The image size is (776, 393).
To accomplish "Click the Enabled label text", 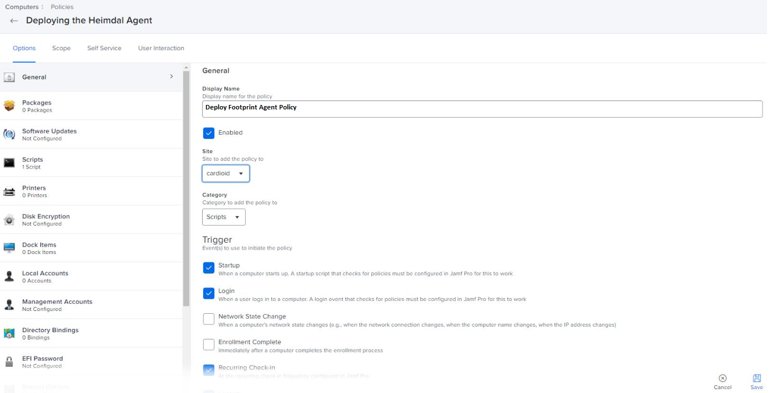I will (230, 133).
